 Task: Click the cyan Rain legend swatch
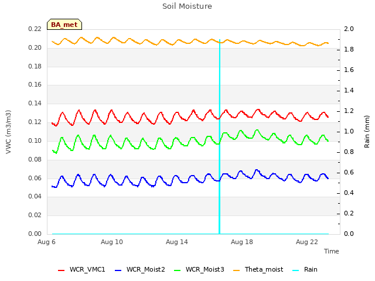point(296,270)
